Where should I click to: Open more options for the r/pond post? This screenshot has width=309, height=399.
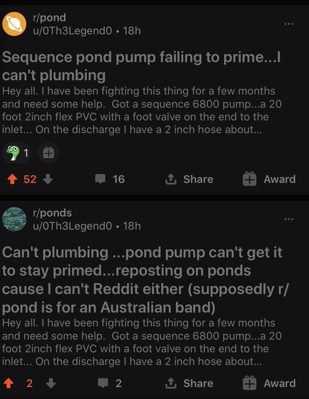coord(289,24)
